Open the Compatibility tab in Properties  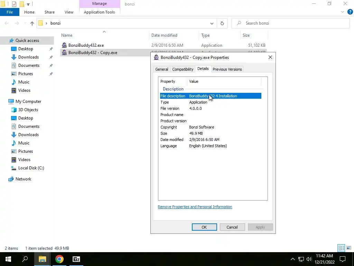pos(183,69)
